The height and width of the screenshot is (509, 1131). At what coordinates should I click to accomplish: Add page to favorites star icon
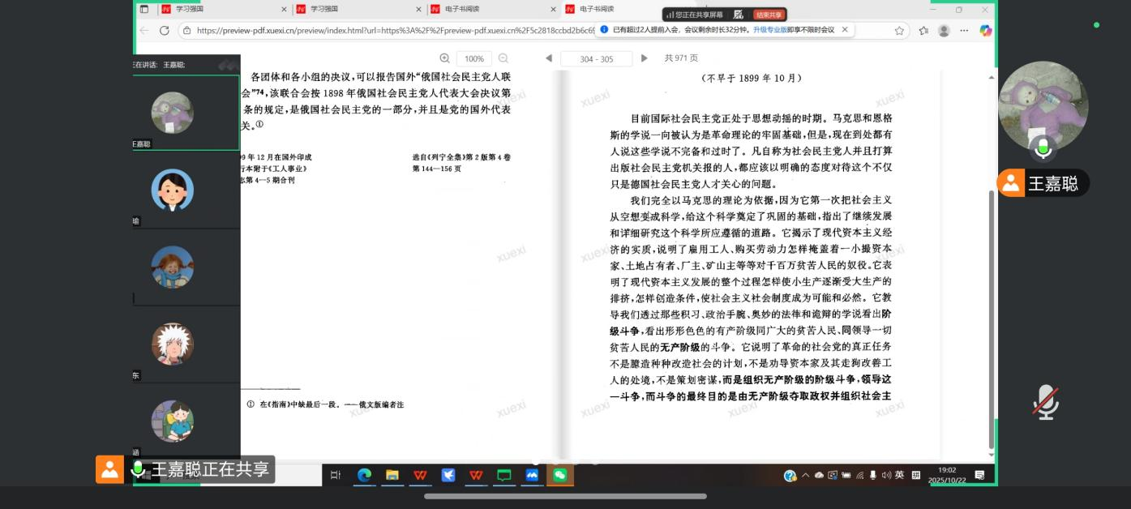coord(899,30)
